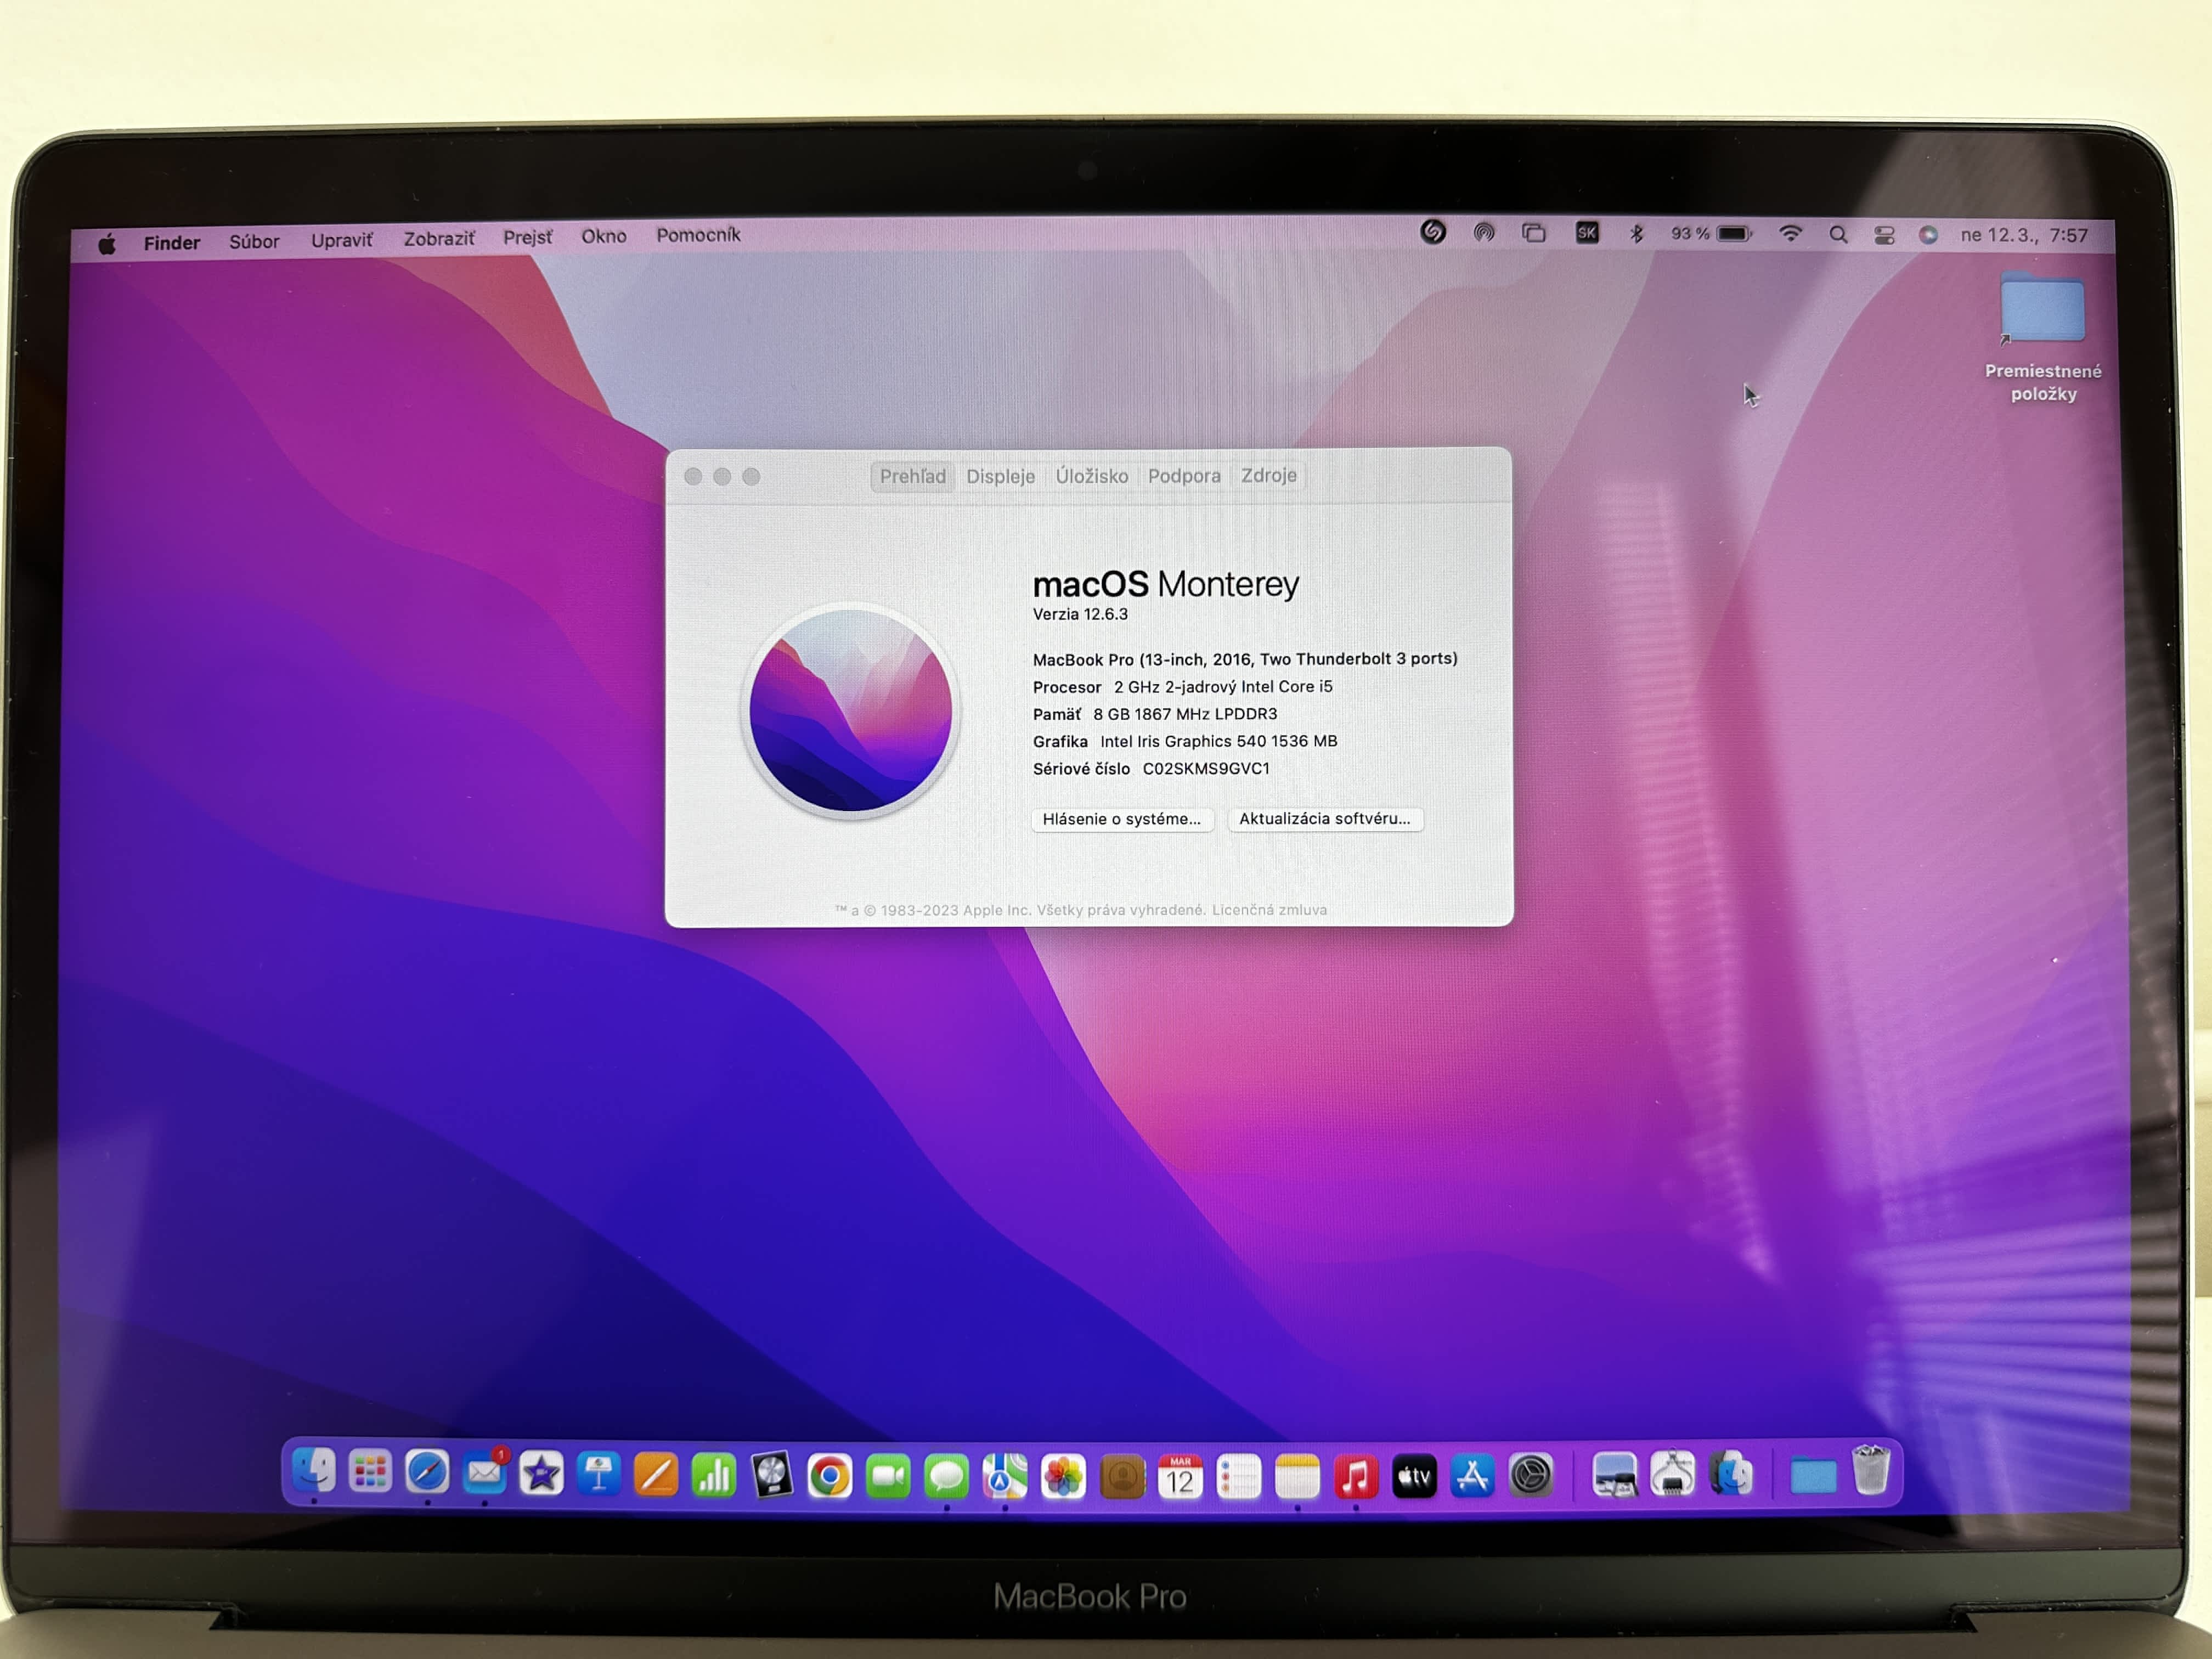Launch Music app from the dock

coord(1355,1477)
